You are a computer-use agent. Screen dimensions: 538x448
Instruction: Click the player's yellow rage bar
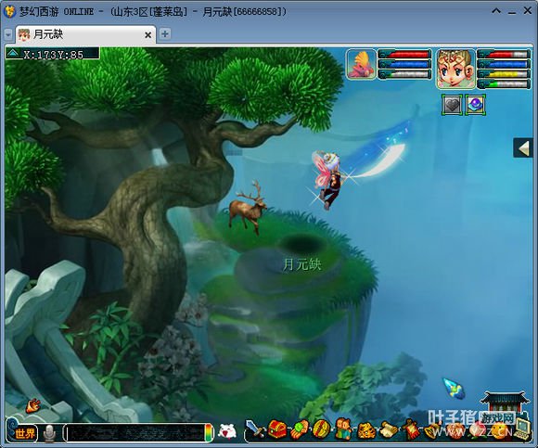505,74
